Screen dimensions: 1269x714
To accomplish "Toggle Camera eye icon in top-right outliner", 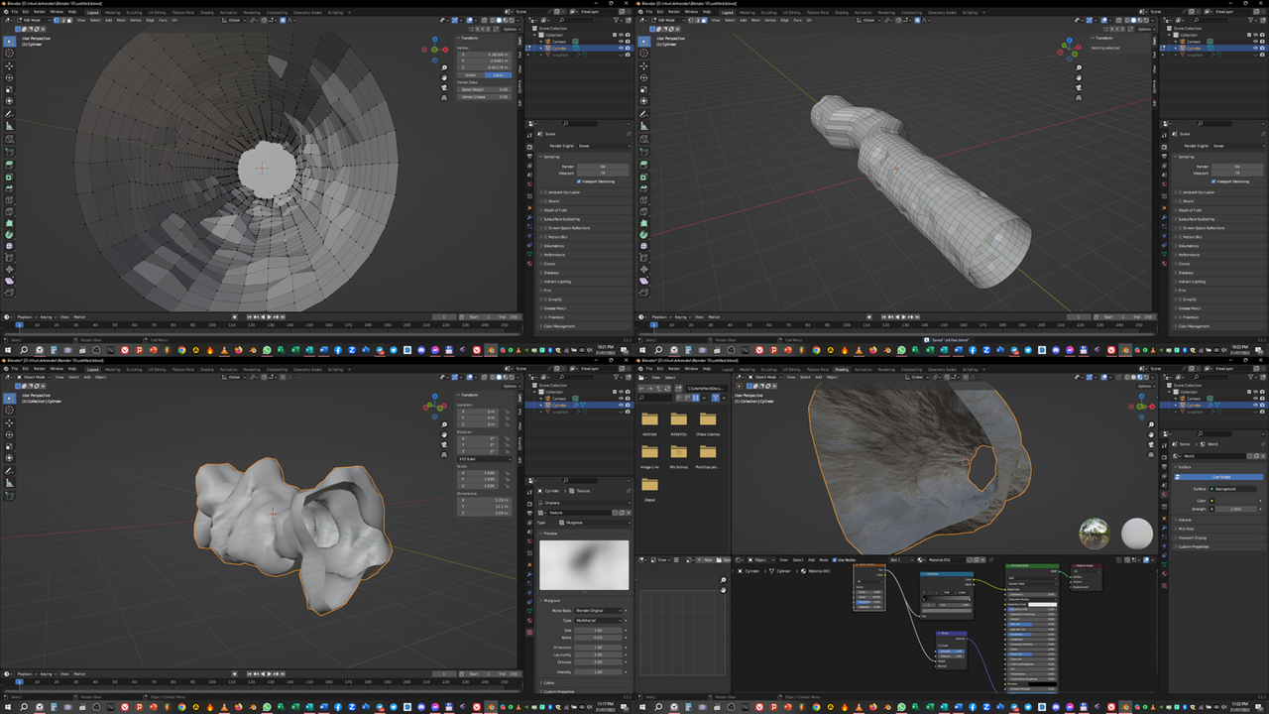I will [x=1256, y=41].
